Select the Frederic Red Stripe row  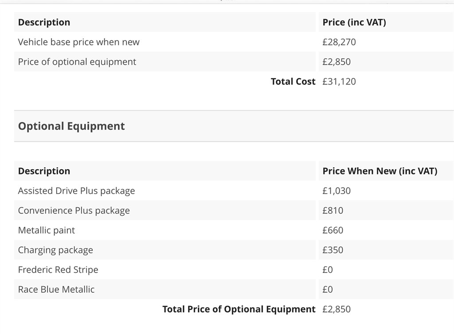pyautogui.click(x=58, y=270)
